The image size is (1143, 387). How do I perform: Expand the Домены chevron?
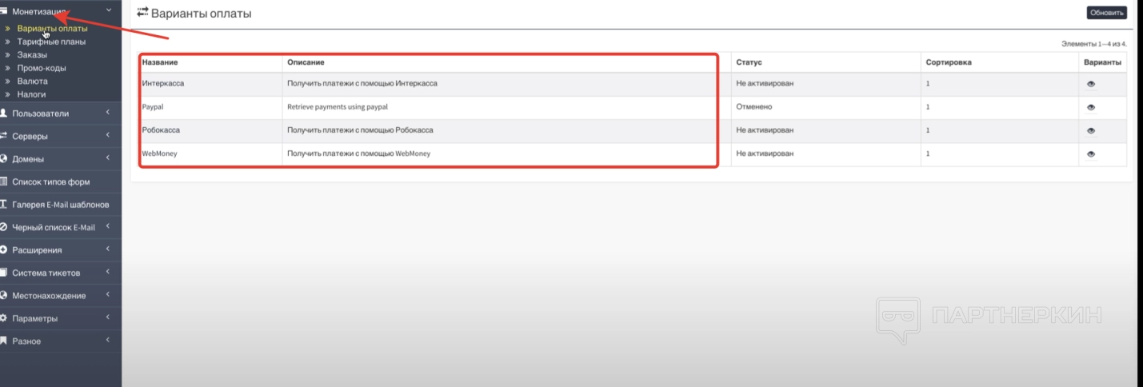coord(108,158)
